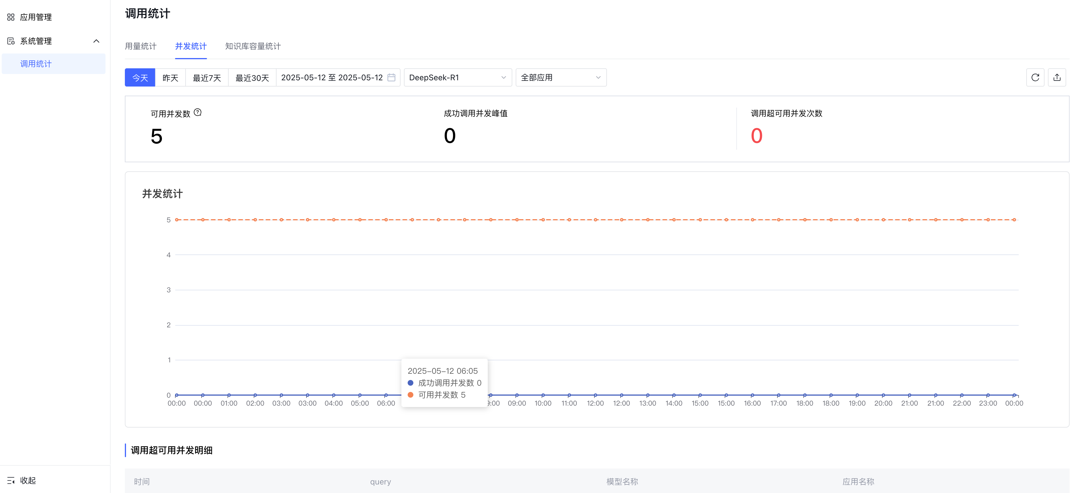Click the orange 可用并发数 legend dot

point(411,395)
